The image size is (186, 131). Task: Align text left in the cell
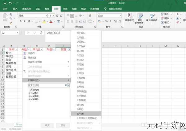[x=68, y=21]
